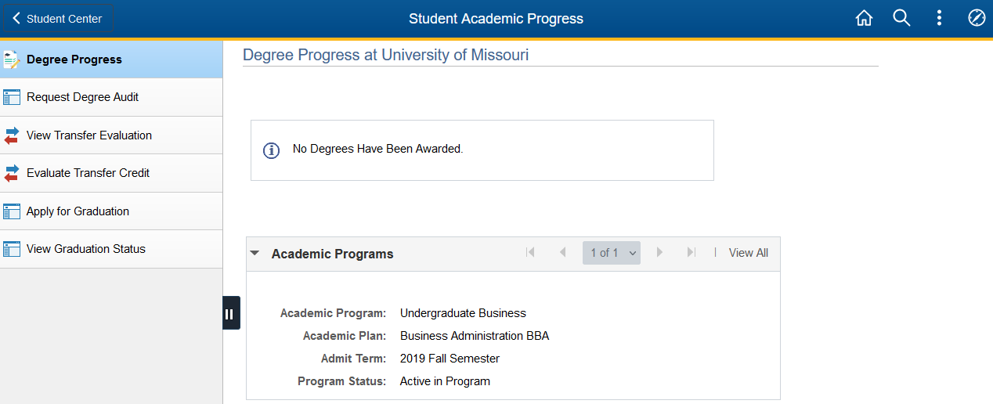
Task: Open the three-dot Actions menu
Action: (x=939, y=18)
